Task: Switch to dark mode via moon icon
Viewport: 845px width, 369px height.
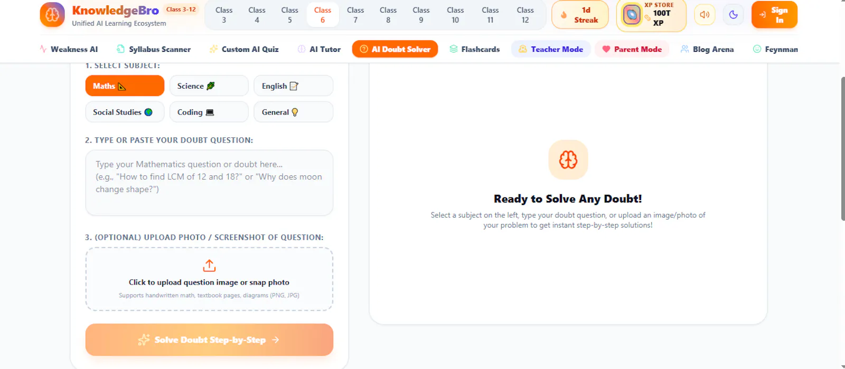Action: [733, 15]
